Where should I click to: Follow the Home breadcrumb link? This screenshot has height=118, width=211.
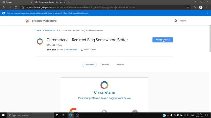(x=38, y=30)
